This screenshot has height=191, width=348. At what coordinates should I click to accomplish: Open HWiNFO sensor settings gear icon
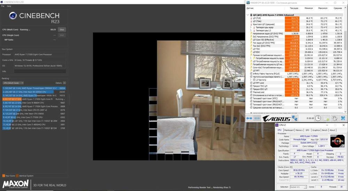coord(335,118)
